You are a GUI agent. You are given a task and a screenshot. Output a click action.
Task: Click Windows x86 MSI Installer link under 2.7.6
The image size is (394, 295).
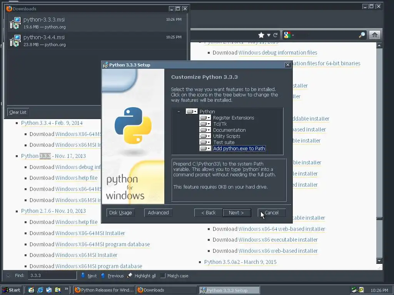86,255
